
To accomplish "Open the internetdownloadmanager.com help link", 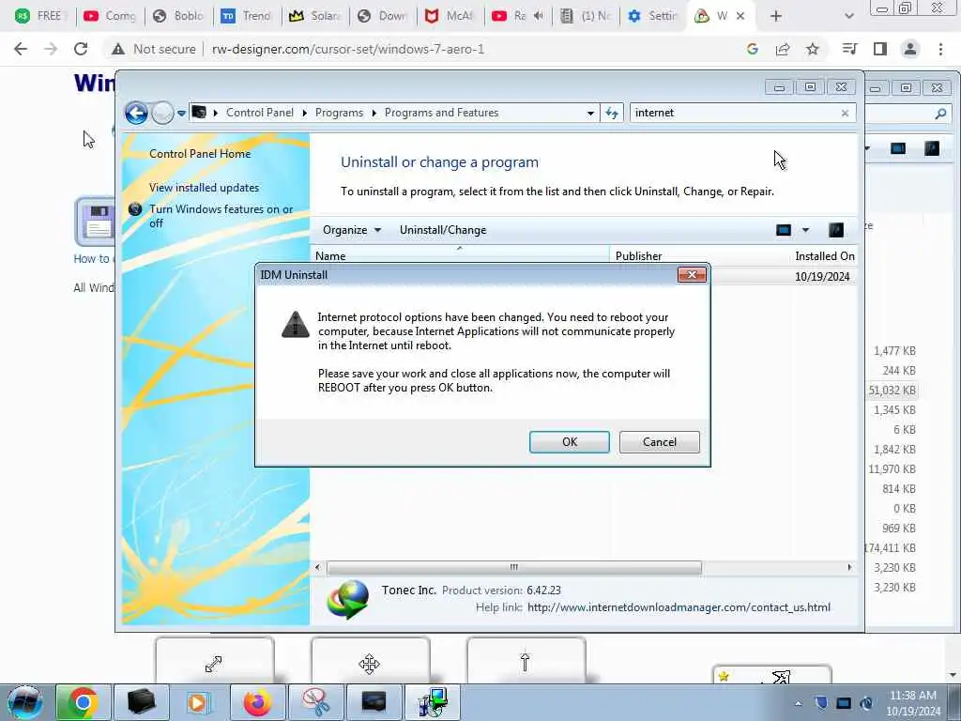I will [x=679, y=607].
